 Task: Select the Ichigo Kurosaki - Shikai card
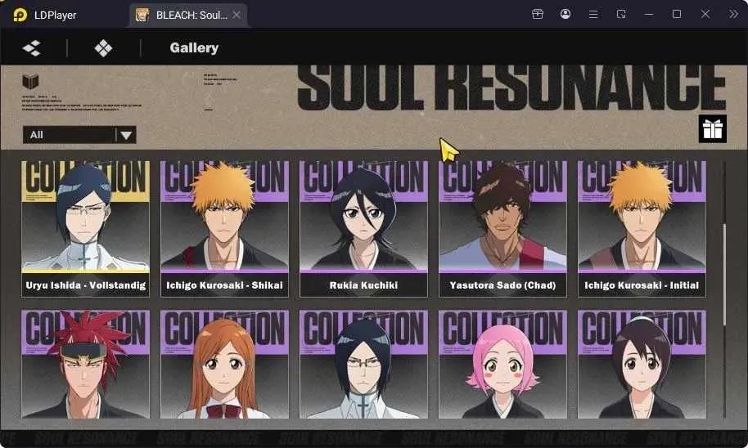tap(225, 229)
